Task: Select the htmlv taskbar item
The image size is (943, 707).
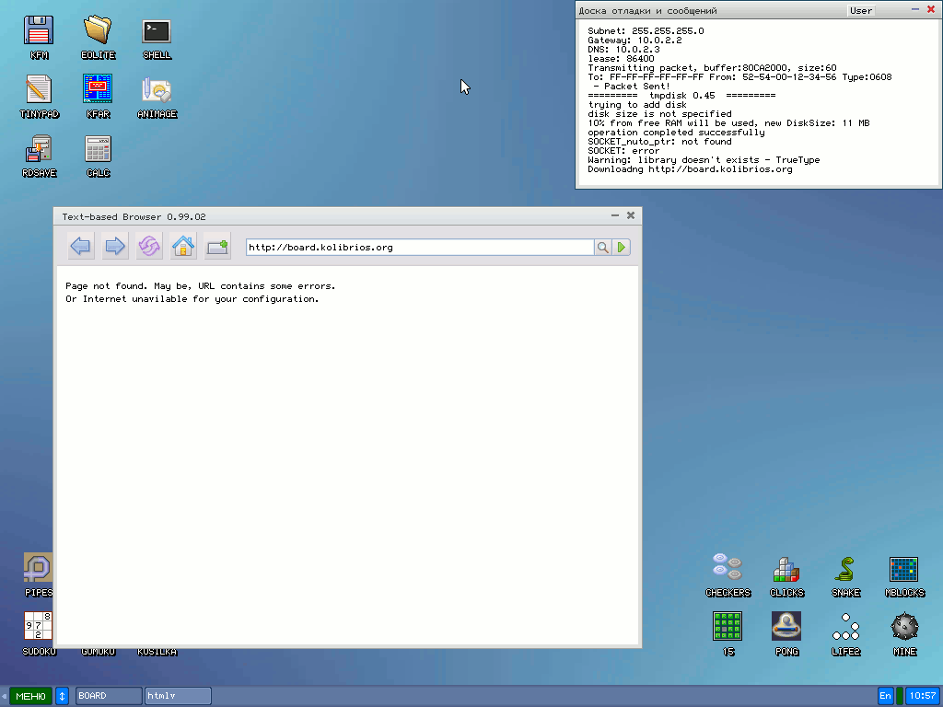Action: click(x=178, y=696)
